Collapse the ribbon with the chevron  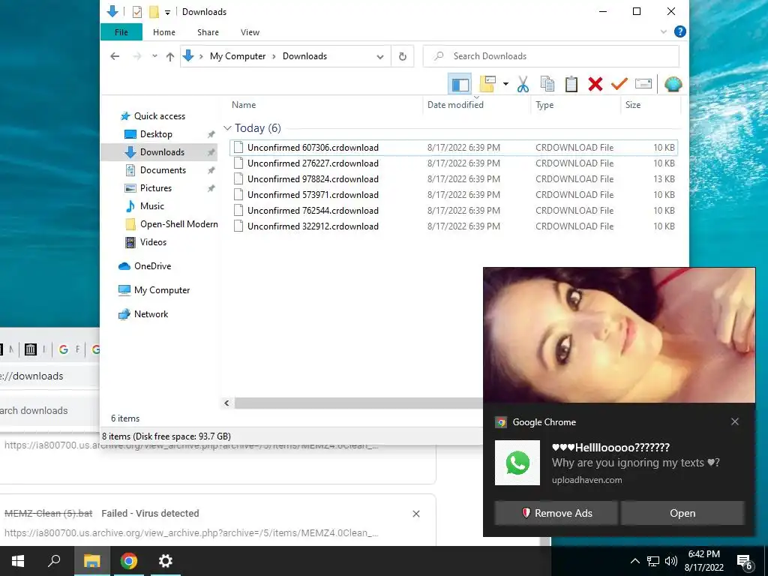664,31
